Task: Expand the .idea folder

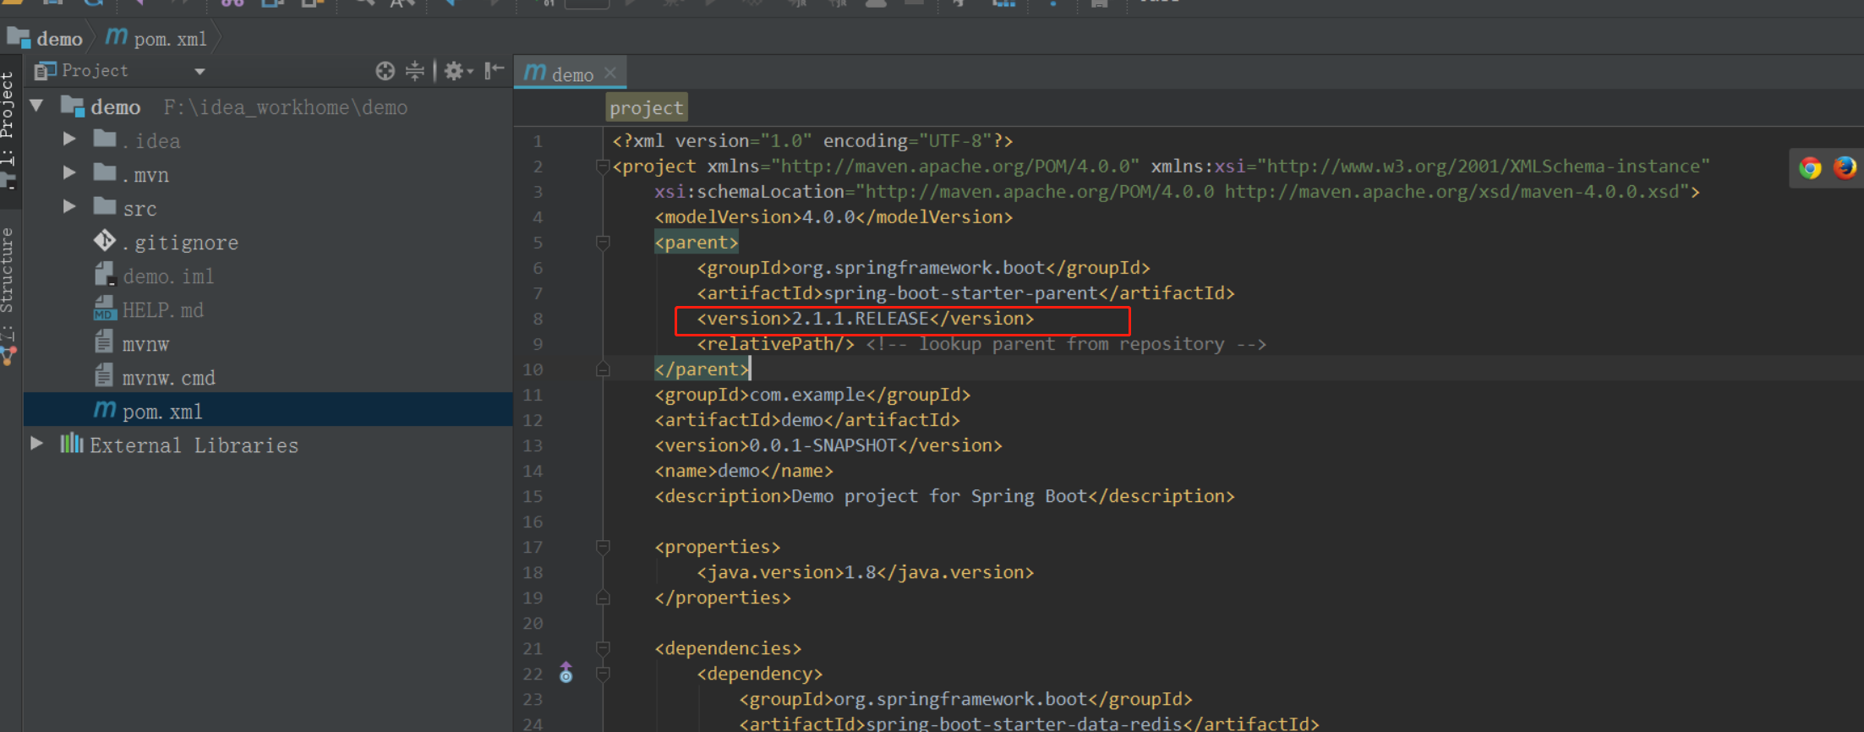Action: point(69,139)
